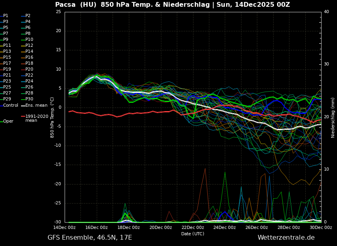Click the 22Dec 00z date tick label
Image resolution: width=337 pixels, height=246 pixels.
click(x=193, y=227)
